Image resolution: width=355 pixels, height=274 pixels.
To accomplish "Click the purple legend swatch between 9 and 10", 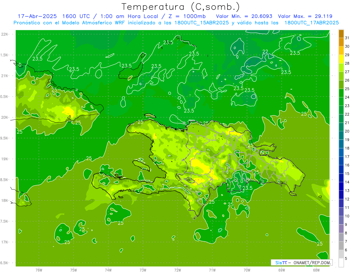I will pyautogui.click(x=341, y=220).
